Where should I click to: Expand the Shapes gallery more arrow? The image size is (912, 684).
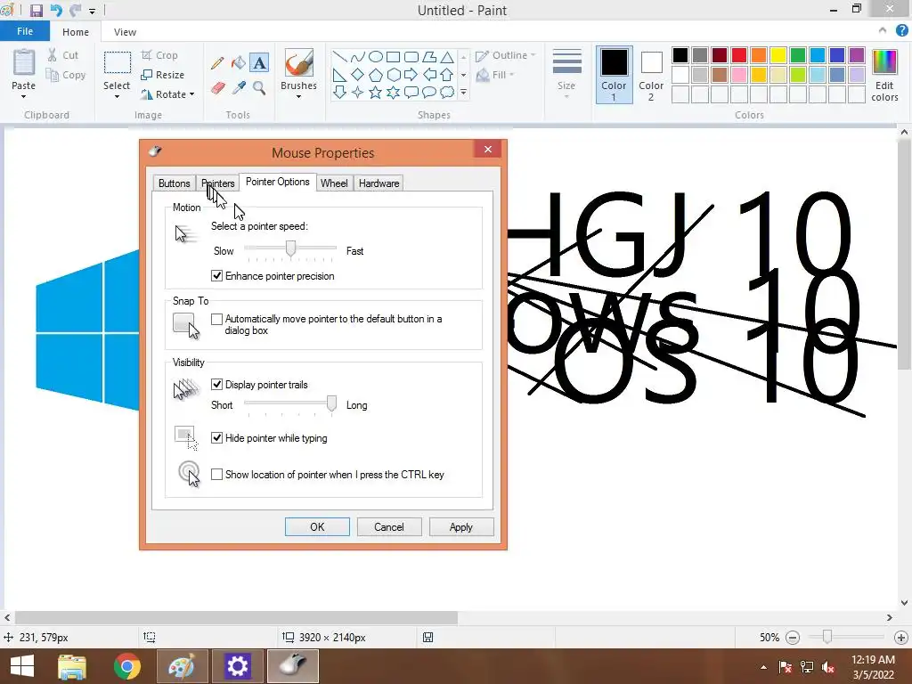point(463,93)
